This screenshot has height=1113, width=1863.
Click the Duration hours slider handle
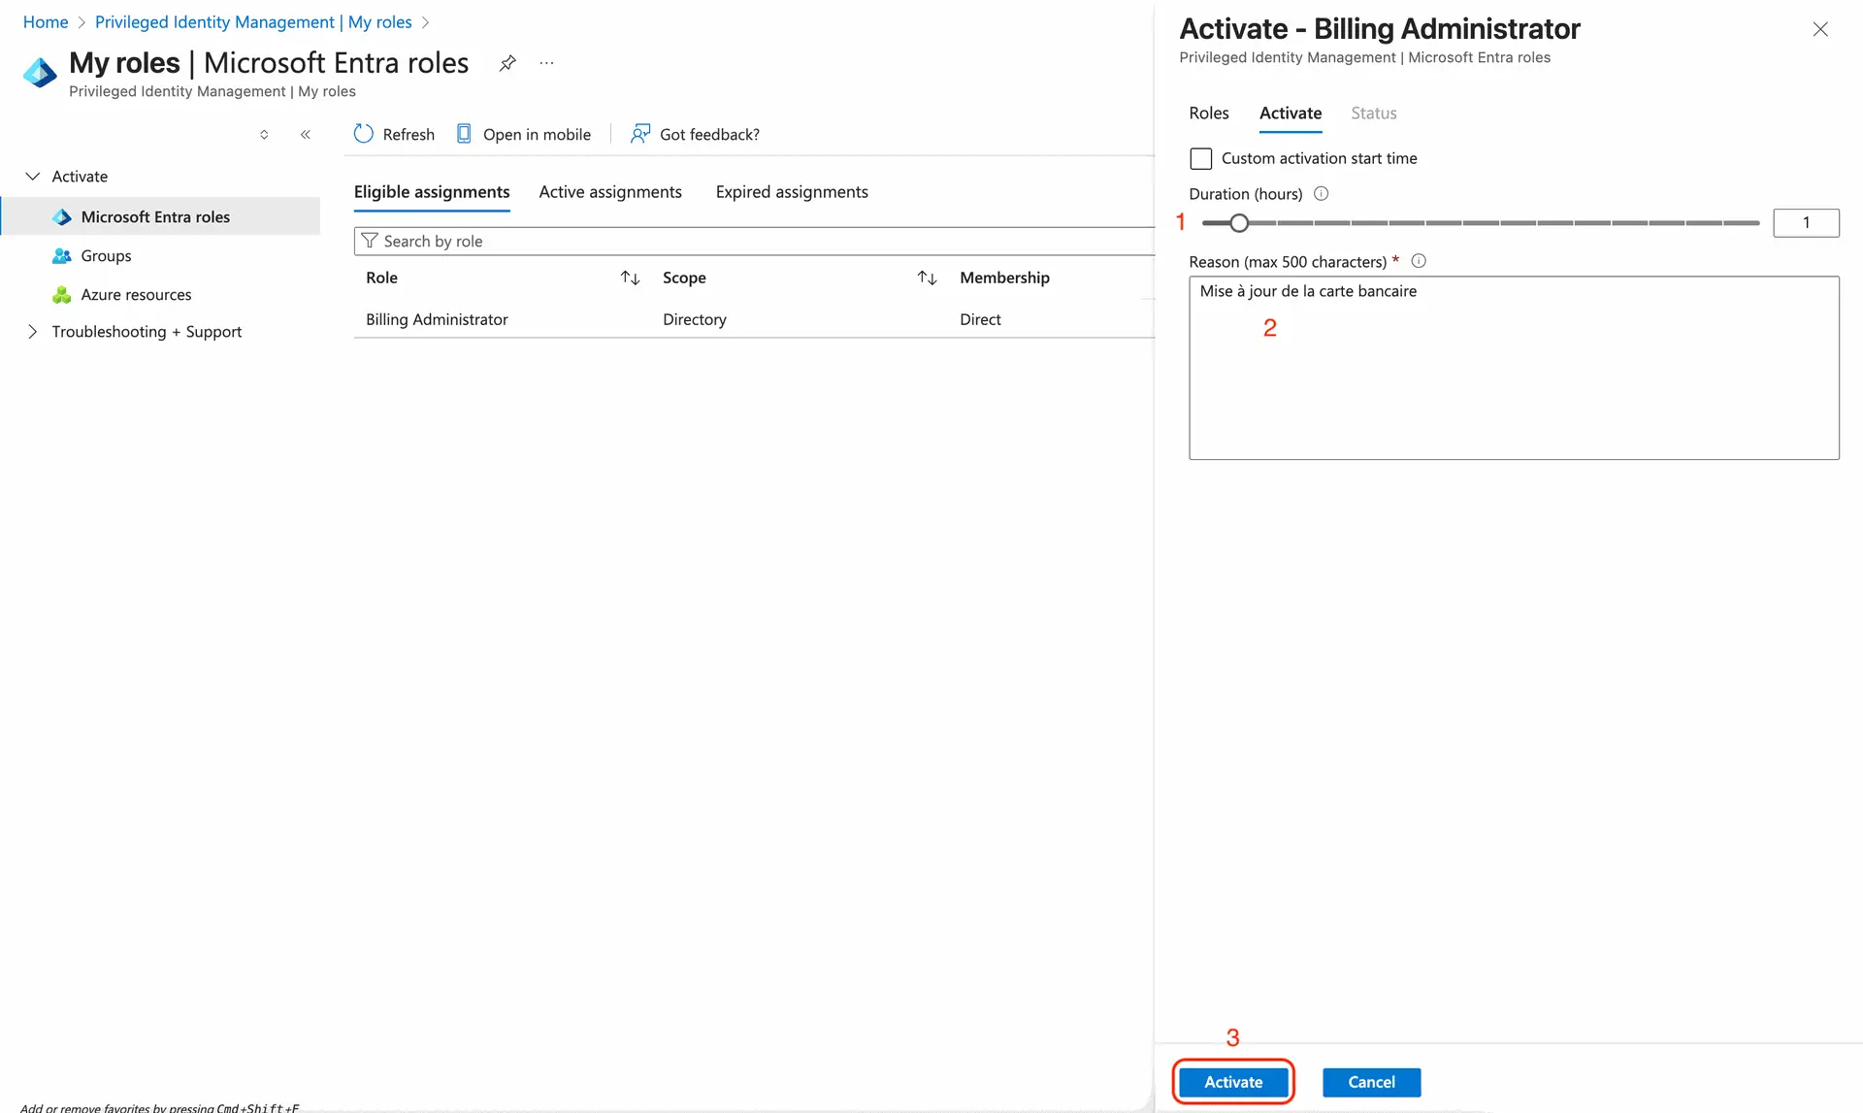[1239, 223]
